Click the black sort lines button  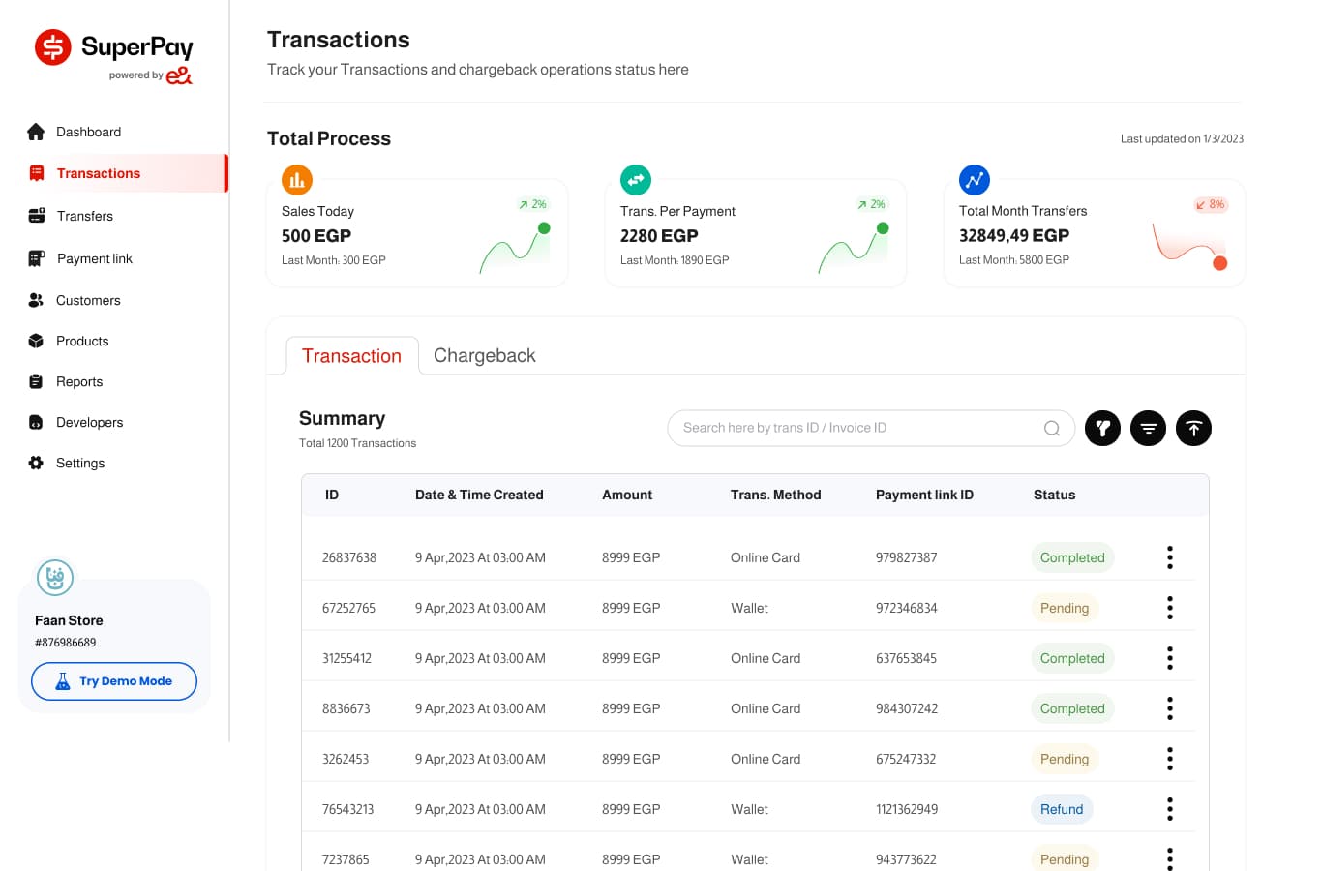(1148, 428)
